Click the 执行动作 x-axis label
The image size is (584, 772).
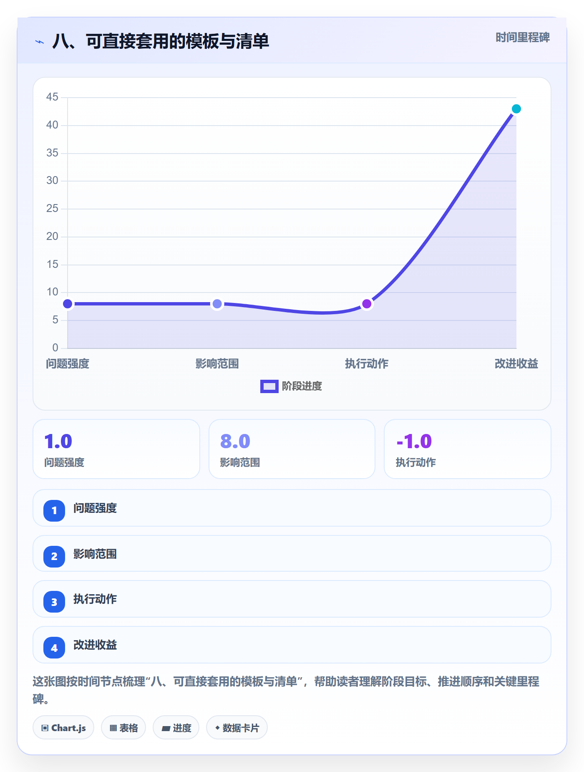(x=367, y=364)
